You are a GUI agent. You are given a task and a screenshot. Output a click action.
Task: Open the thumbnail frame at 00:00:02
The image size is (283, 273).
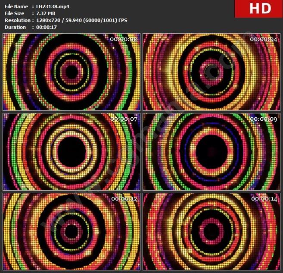tap(72, 72)
